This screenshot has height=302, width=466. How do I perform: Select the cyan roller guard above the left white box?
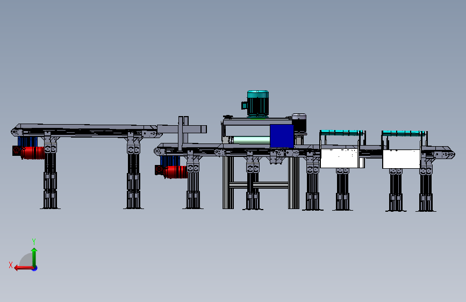tap(342, 132)
